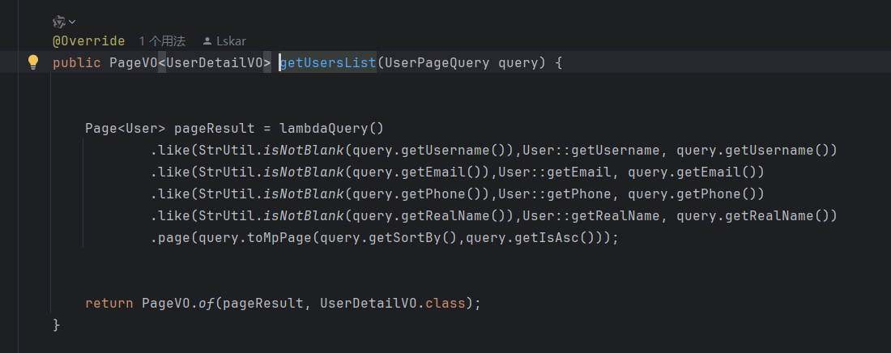
Task: Click the 'of' method in PageVO.of
Action: coord(207,303)
